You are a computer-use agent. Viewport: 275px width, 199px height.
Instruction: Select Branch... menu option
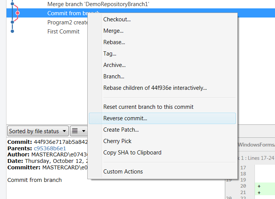[x=114, y=76]
